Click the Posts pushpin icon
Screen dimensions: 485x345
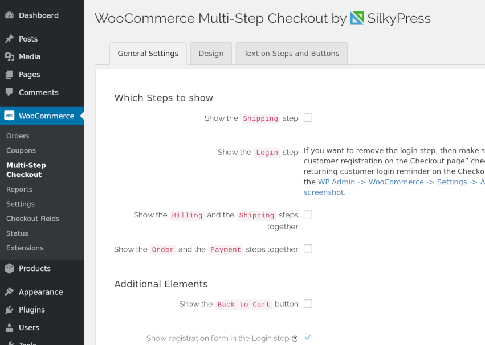[9, 39]
